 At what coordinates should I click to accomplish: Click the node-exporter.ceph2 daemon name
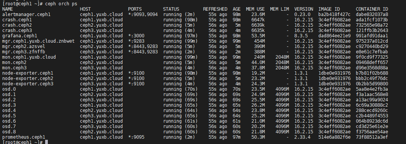(x=28, y=78)
